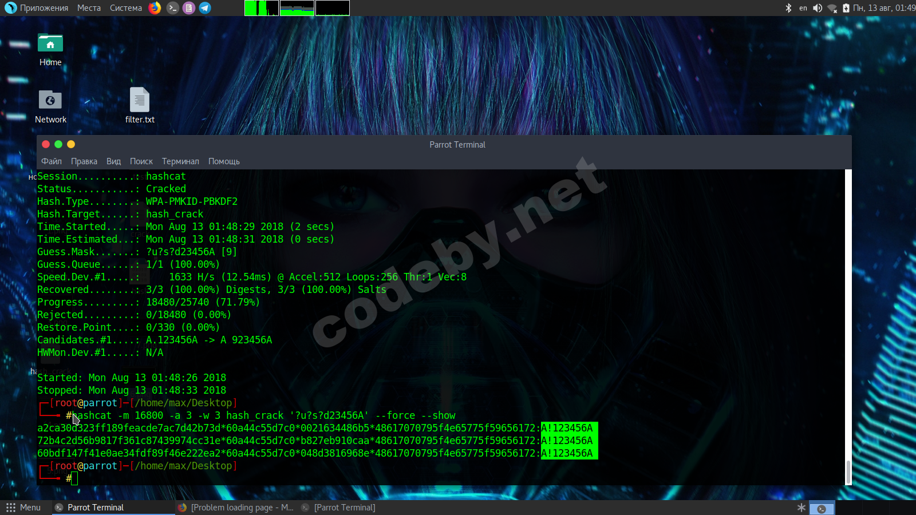Open the disconnected network tray icon
916x515 pixels.
point(832,8)
